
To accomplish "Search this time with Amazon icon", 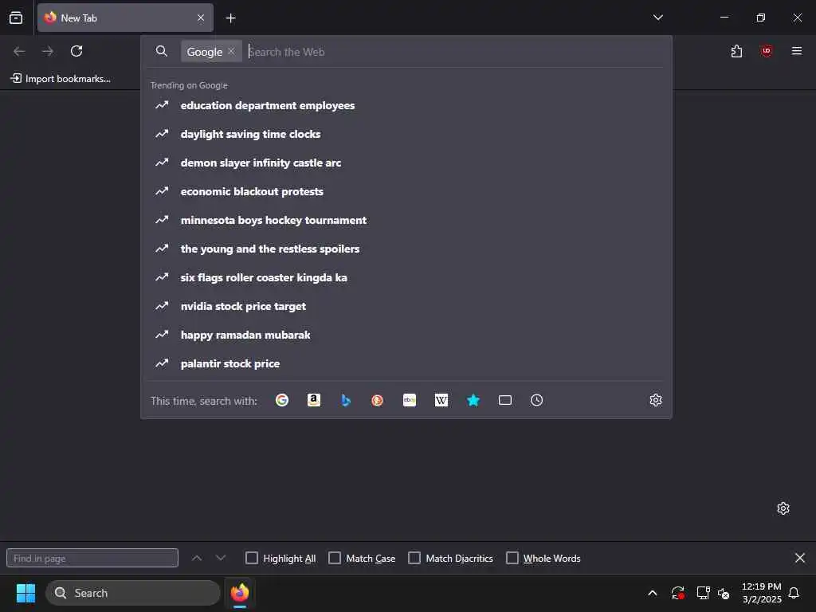I will click(314, 400).
